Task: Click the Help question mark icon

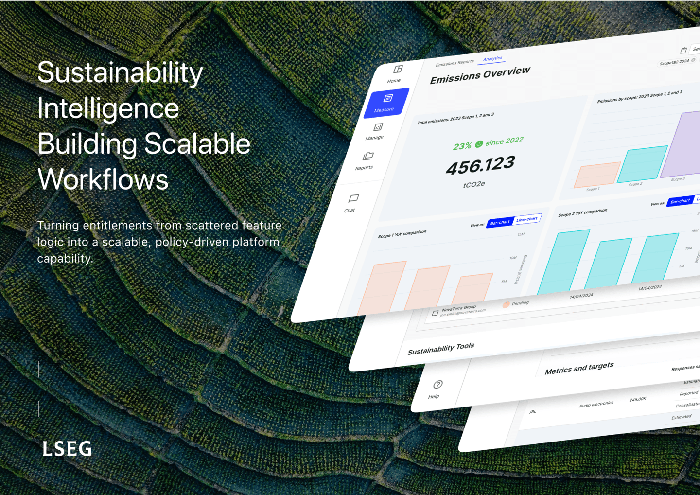Action: (x=437, y=385)
